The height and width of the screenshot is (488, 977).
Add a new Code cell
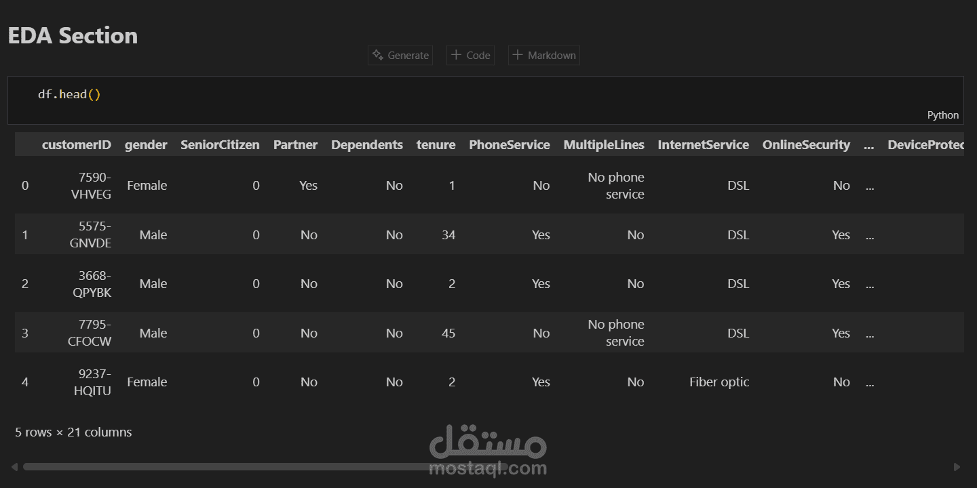(x=470, y=56)
